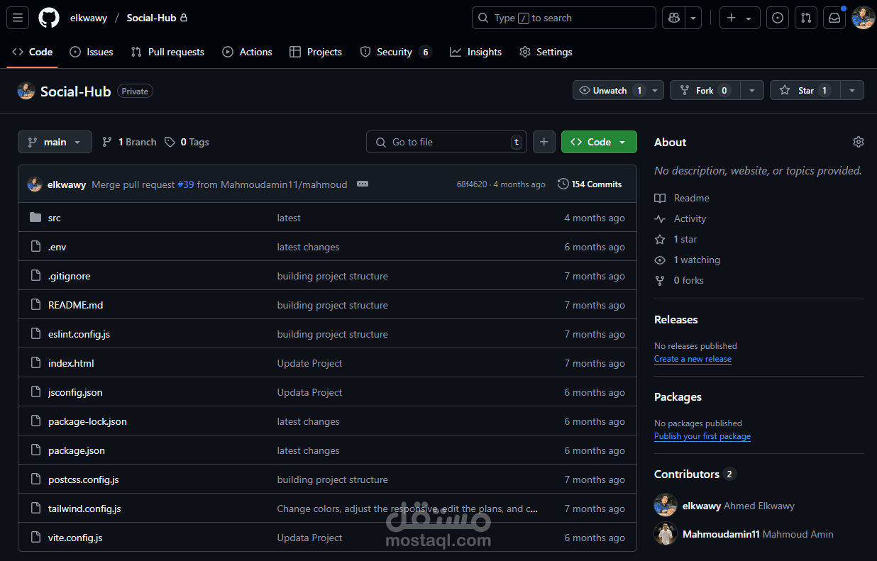
Task: Click the add file plus button
Action: [x=544, y=142]
